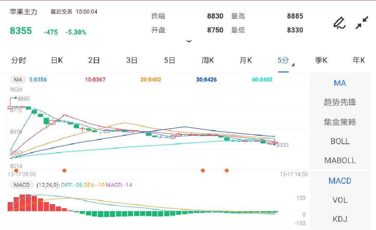Image resolution: width=376 pixels, height=230 pixels.
Task: Open the 年K tab
Action: 359,60
